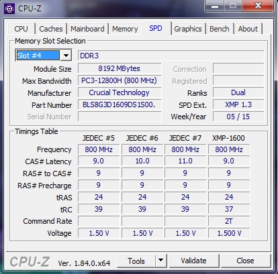Click the Dual ranks value
The width and height of the screenshot is (278, 274).
coord(238,92)
